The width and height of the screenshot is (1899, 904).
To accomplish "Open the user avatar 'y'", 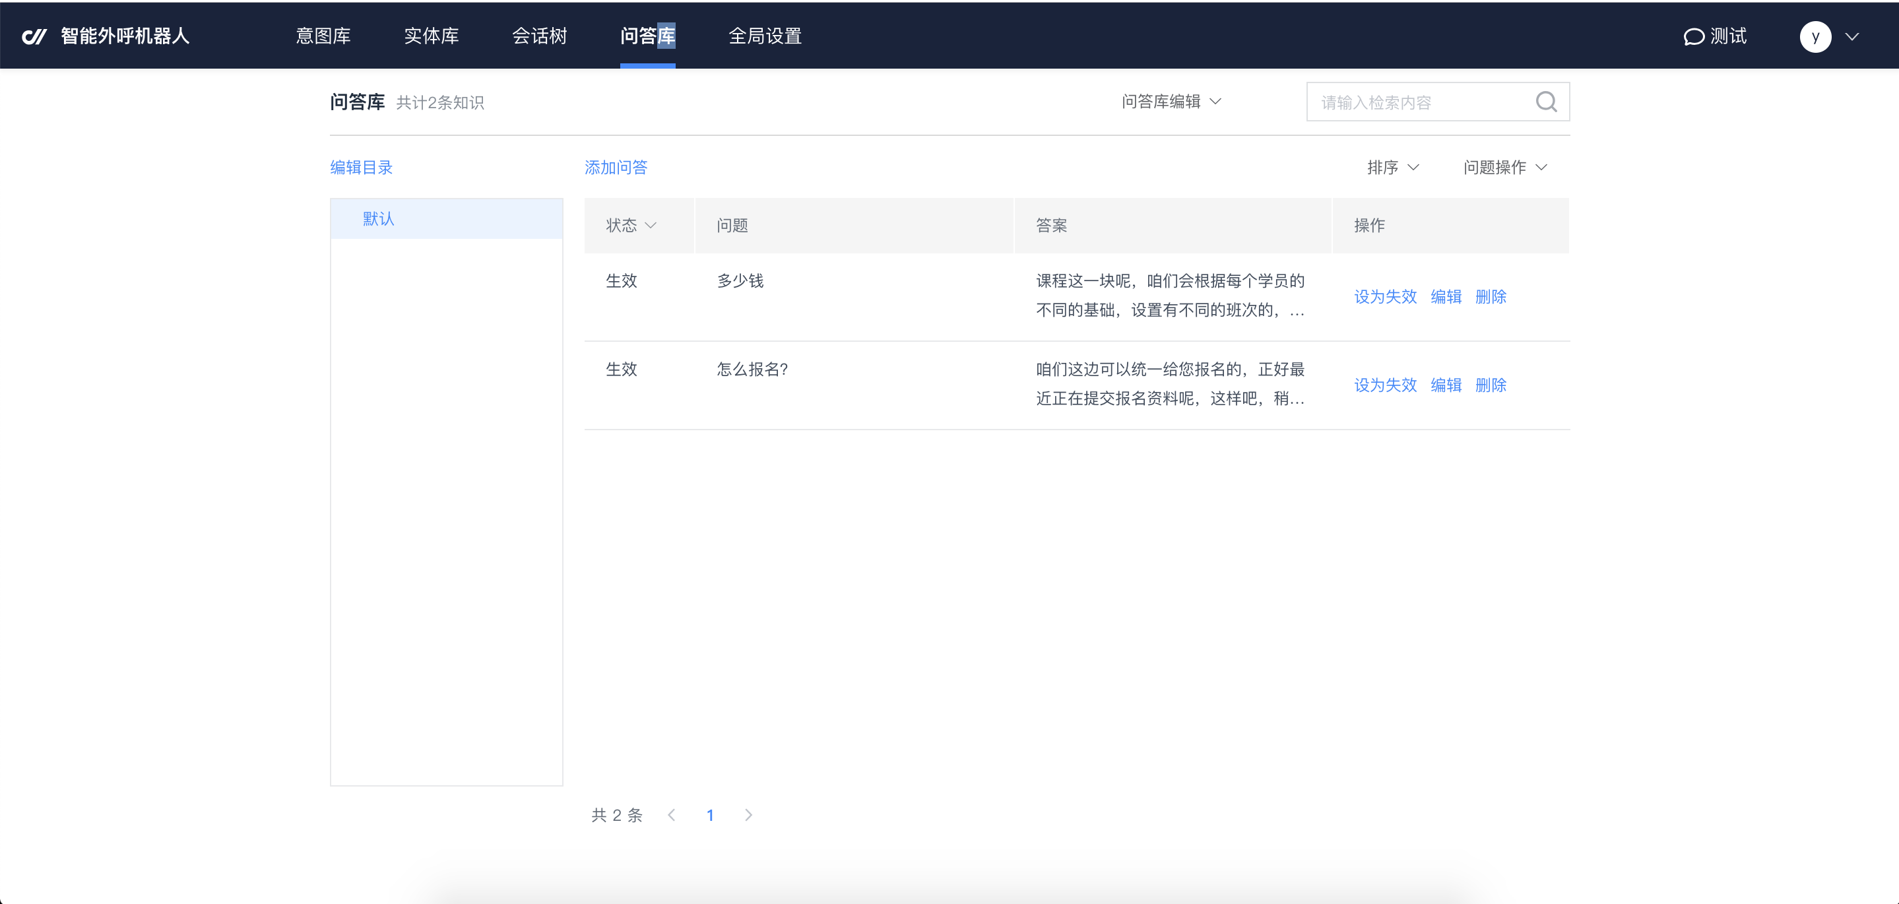I will click(x=1815, y=36).
